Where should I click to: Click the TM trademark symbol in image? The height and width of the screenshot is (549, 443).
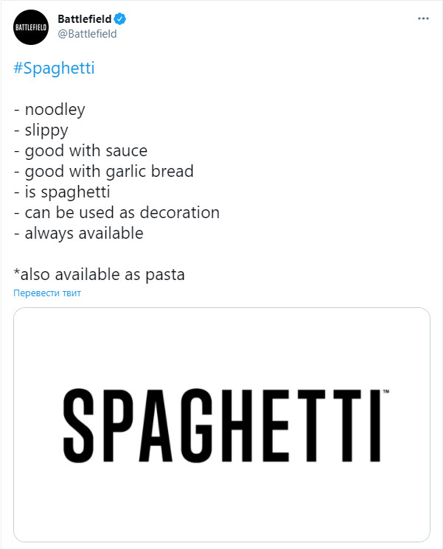pyautogui.click(x=386, y=391)
